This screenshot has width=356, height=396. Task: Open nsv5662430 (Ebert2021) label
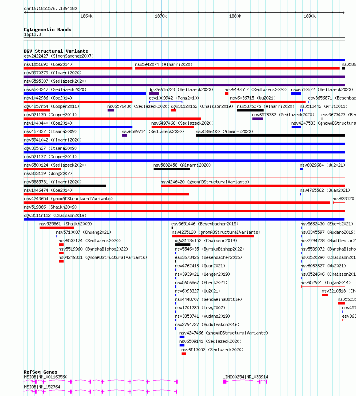[327, 224]
